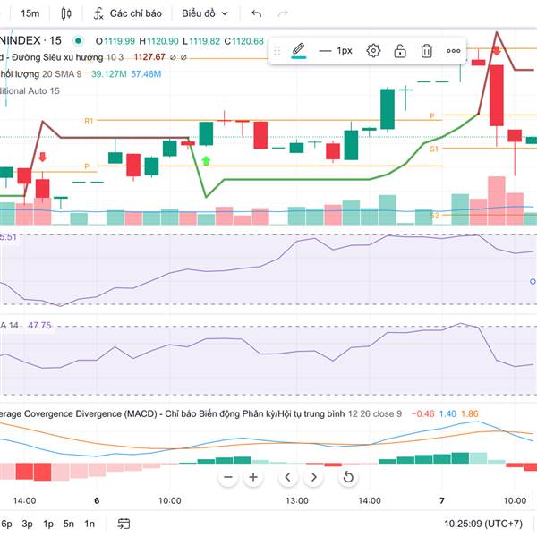
Task: Undo the last chart action
Action: 257,13
